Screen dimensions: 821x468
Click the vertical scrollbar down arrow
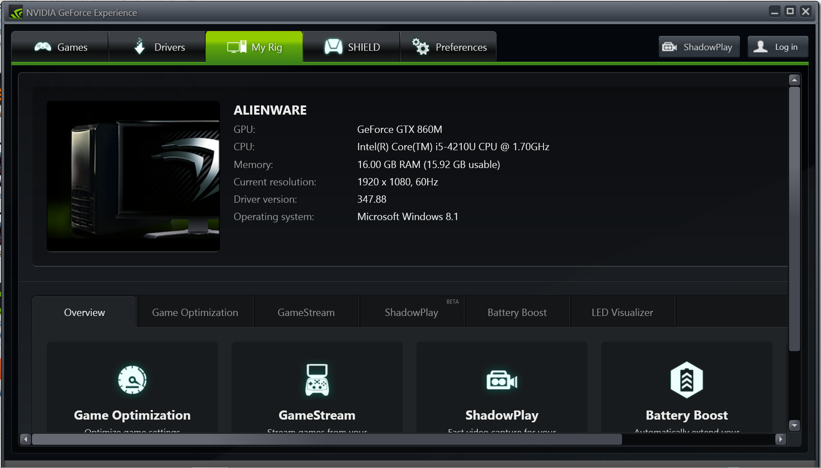[x=795, y=426]
